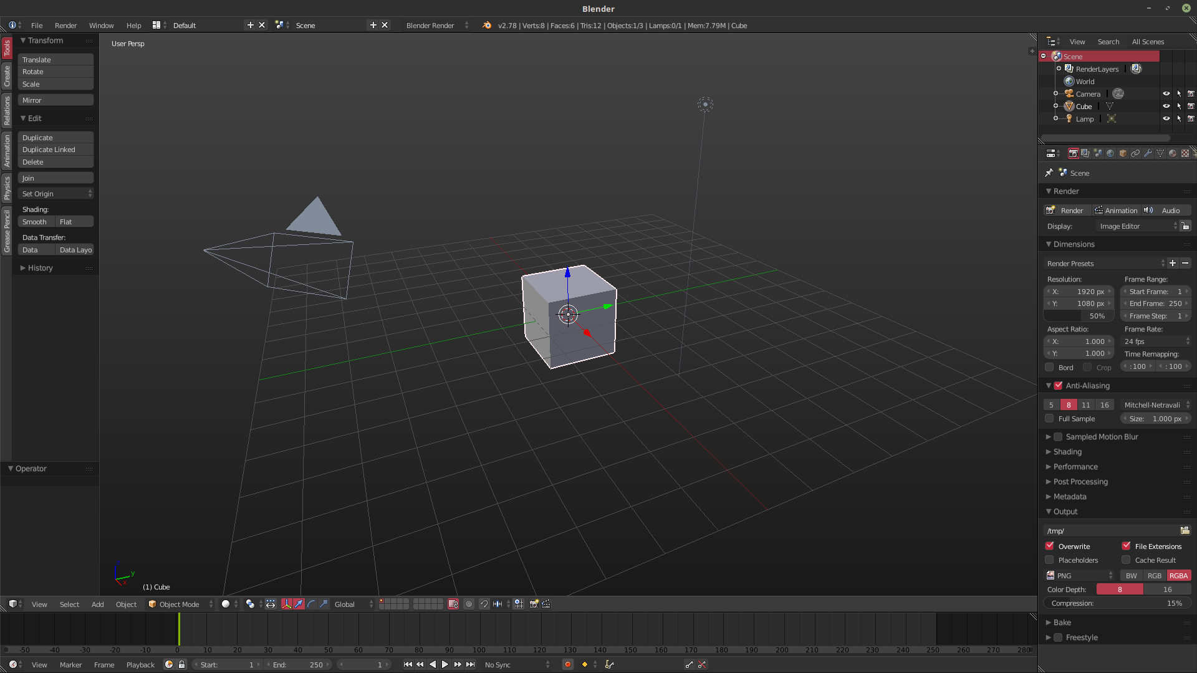The height and width of the screenshot is (673, 1197).
Task: Play the animation forward
Action: [x=445, y=664]
